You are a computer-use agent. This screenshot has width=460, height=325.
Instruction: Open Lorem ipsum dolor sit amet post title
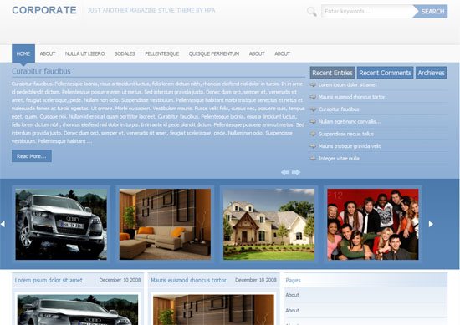49,280
